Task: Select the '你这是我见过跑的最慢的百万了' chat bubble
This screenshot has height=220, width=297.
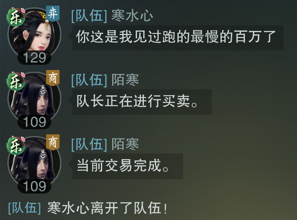Action: click(178, 38)
